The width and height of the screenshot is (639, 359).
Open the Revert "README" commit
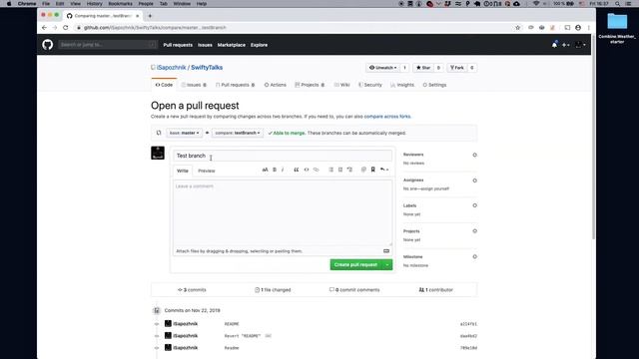[243, 336]
